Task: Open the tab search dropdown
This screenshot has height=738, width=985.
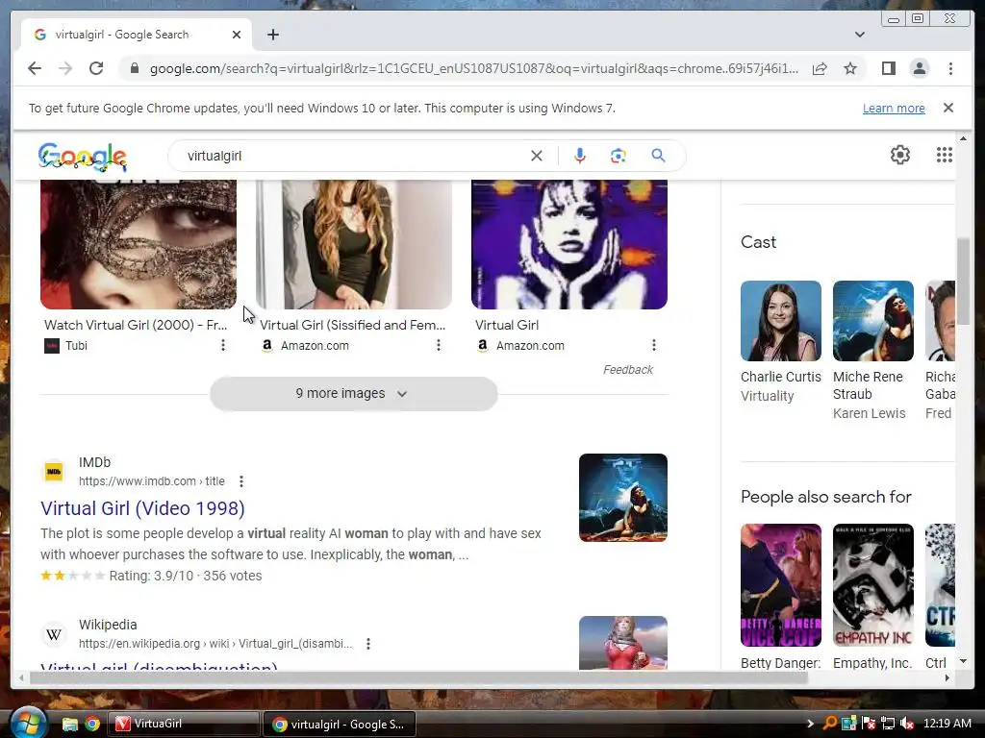Action: pyautogui.click(x=859, y=35)
